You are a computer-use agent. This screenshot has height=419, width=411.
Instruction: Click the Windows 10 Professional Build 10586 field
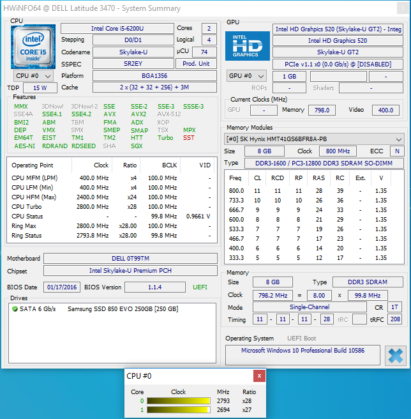(x=303, y=355)
